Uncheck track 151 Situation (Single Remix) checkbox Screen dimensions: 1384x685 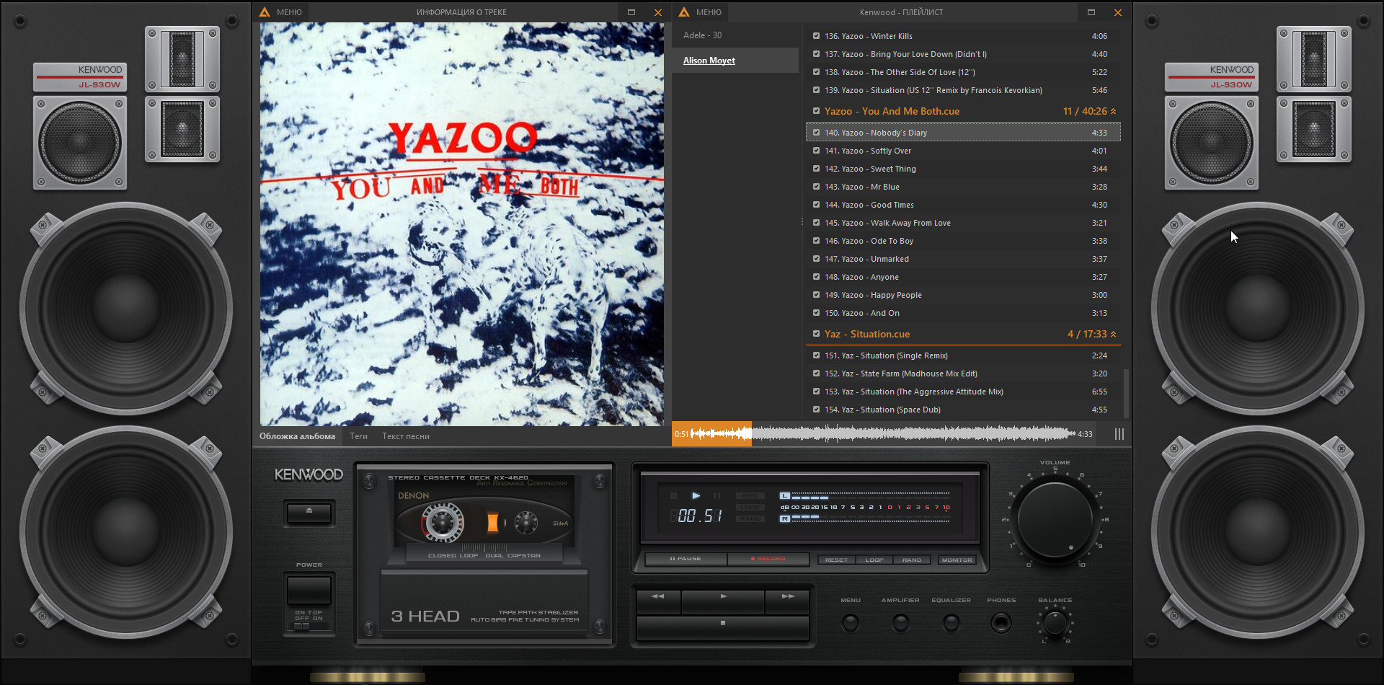coord(816,355)
